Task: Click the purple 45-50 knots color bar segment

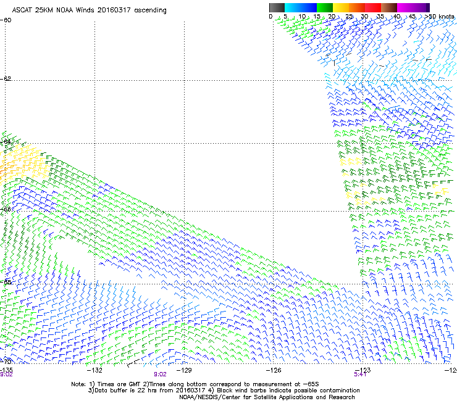Action: 421,7
